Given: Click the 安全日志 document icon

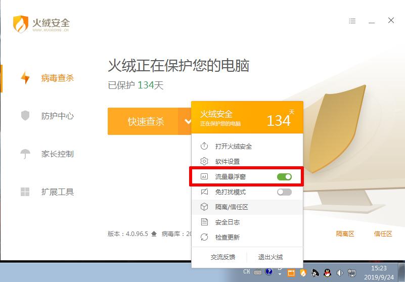Looking at the screenshot, I should (x=204, y=222).
